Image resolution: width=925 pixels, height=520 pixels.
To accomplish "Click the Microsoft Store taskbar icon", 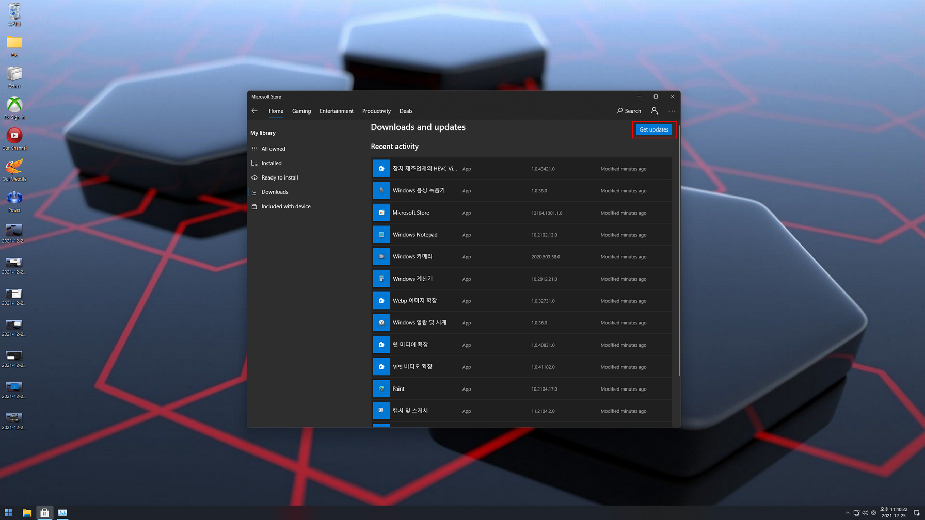I will tap(45, 513).
